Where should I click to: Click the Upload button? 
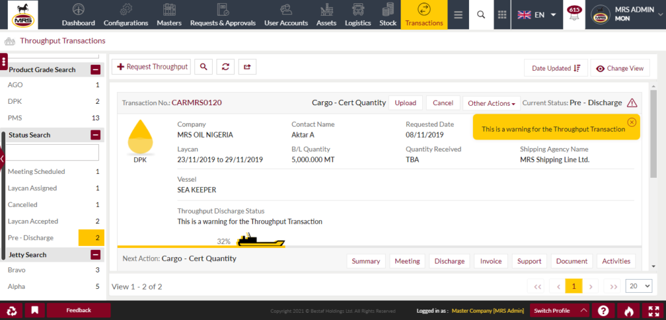(x=406, y=103)
